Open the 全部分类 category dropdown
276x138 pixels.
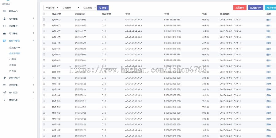pyautogui.click(x=51, y=8)
